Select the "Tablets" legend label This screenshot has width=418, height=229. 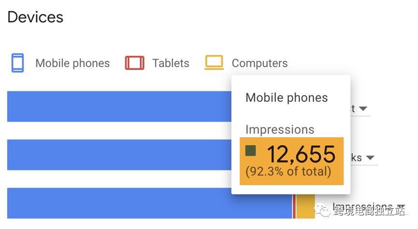coord(171,63)
